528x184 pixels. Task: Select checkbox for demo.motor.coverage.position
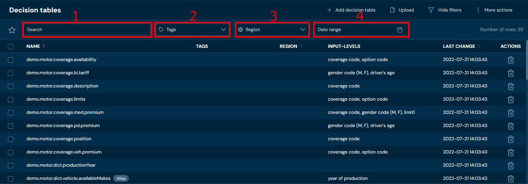[x=11, y=139]
